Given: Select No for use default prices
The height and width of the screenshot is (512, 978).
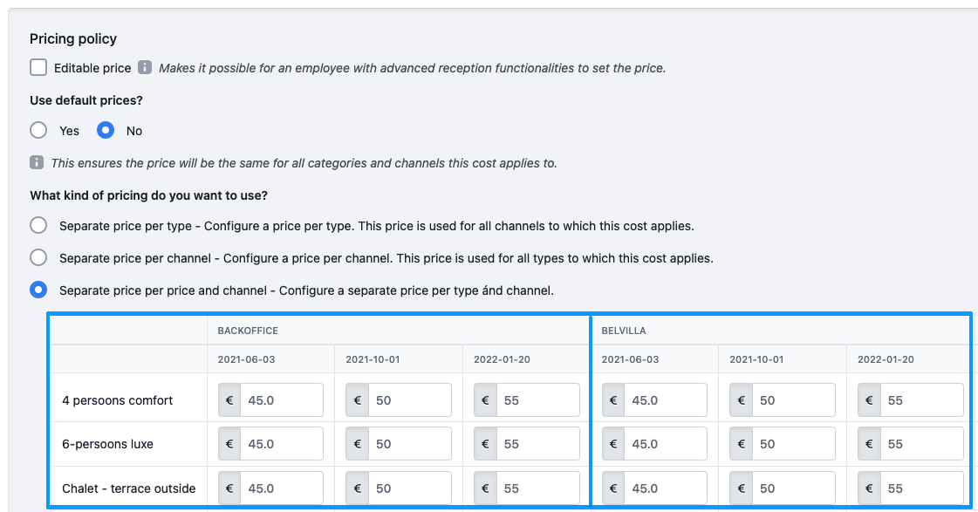Looking at the screenshot, I should click(x=106, y=131).
